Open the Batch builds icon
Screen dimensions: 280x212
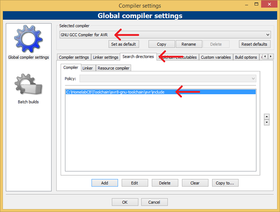(28, 85)
